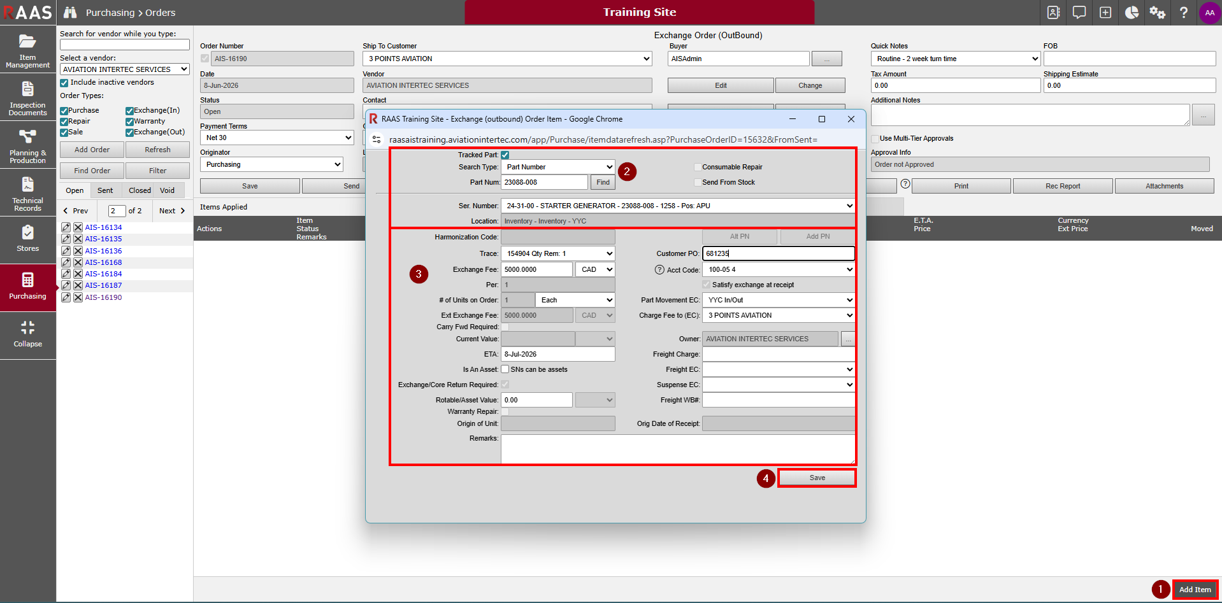Open the Part Movement EC dropdown
This screenshot has height=603, width=1222.
(779, 300)
